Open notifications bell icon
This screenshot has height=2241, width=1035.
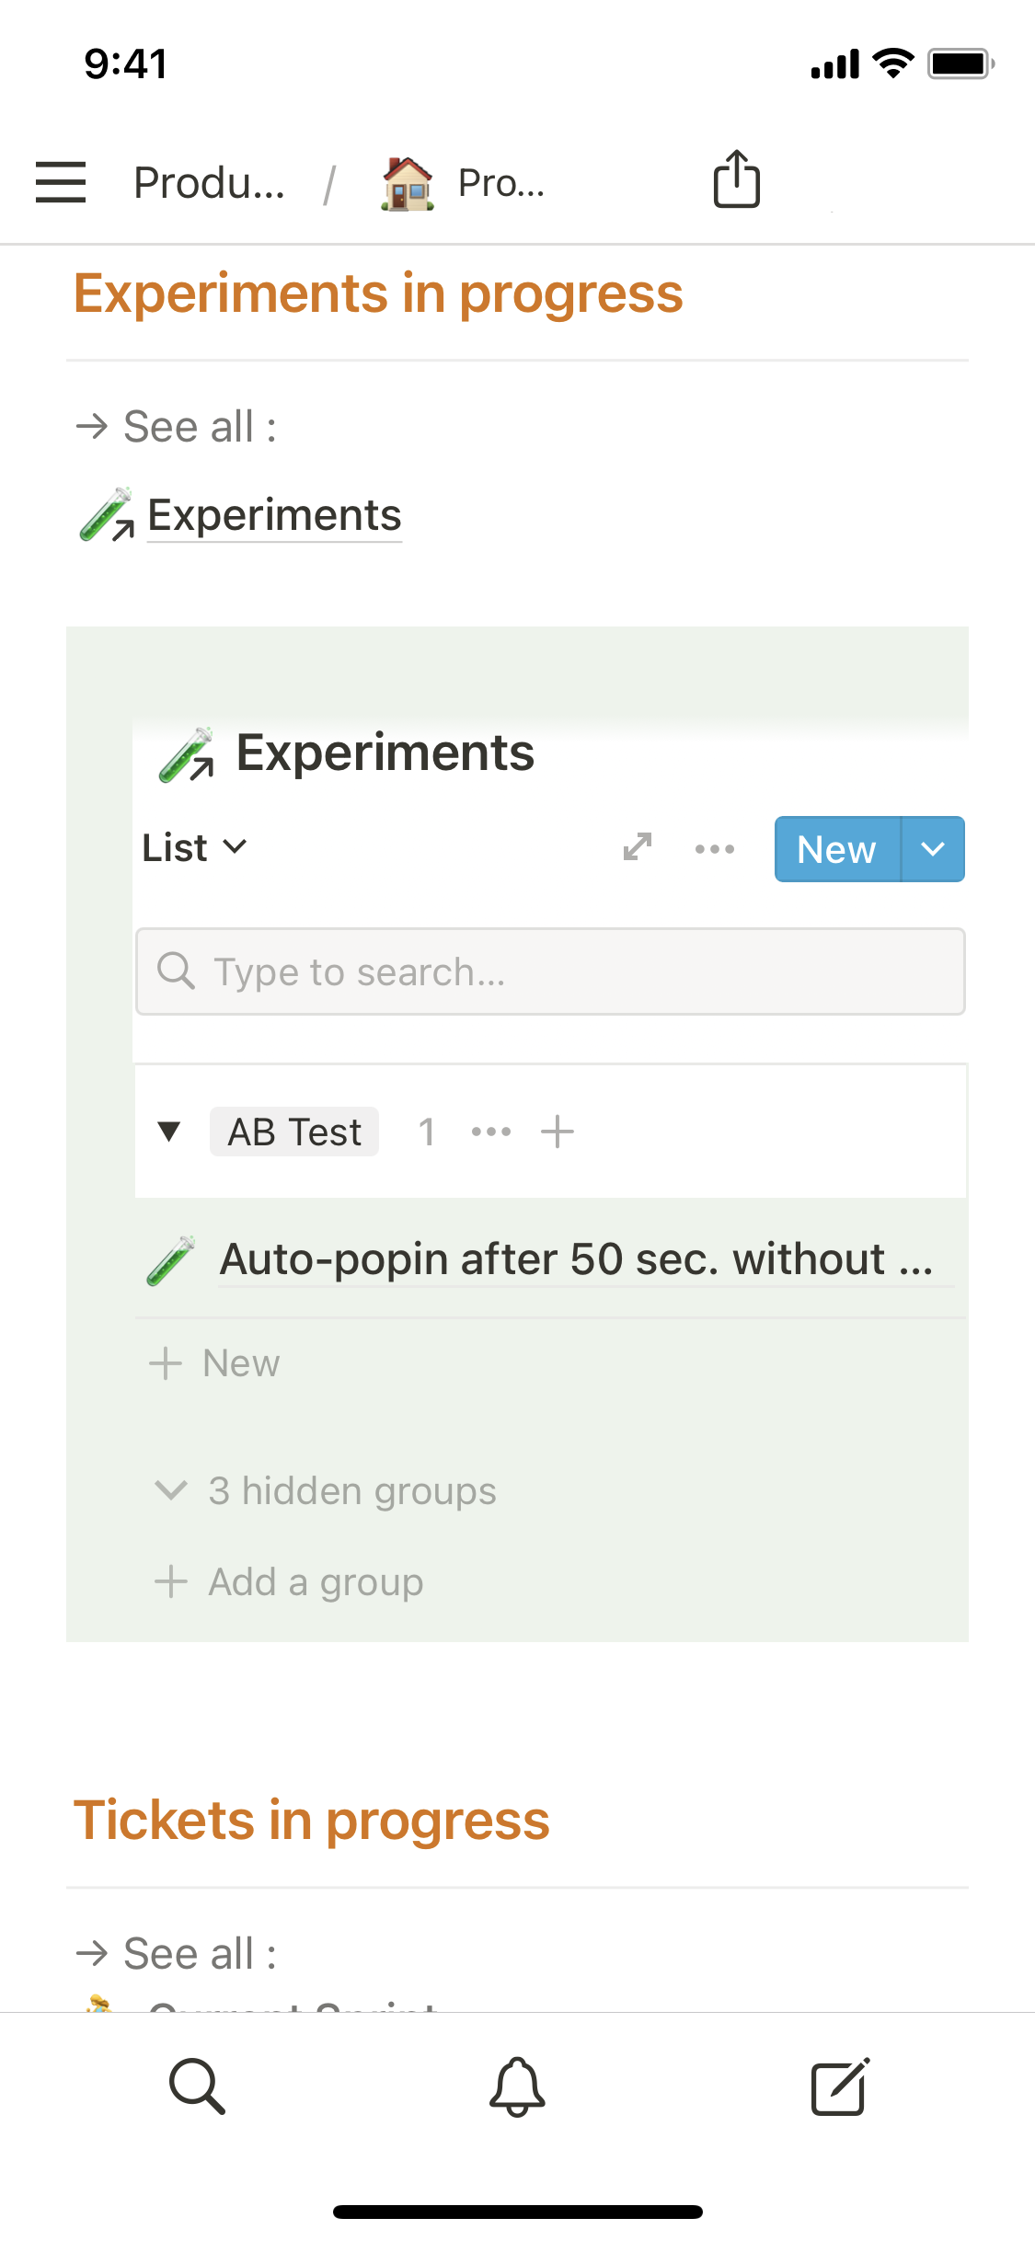point(517,2086)
